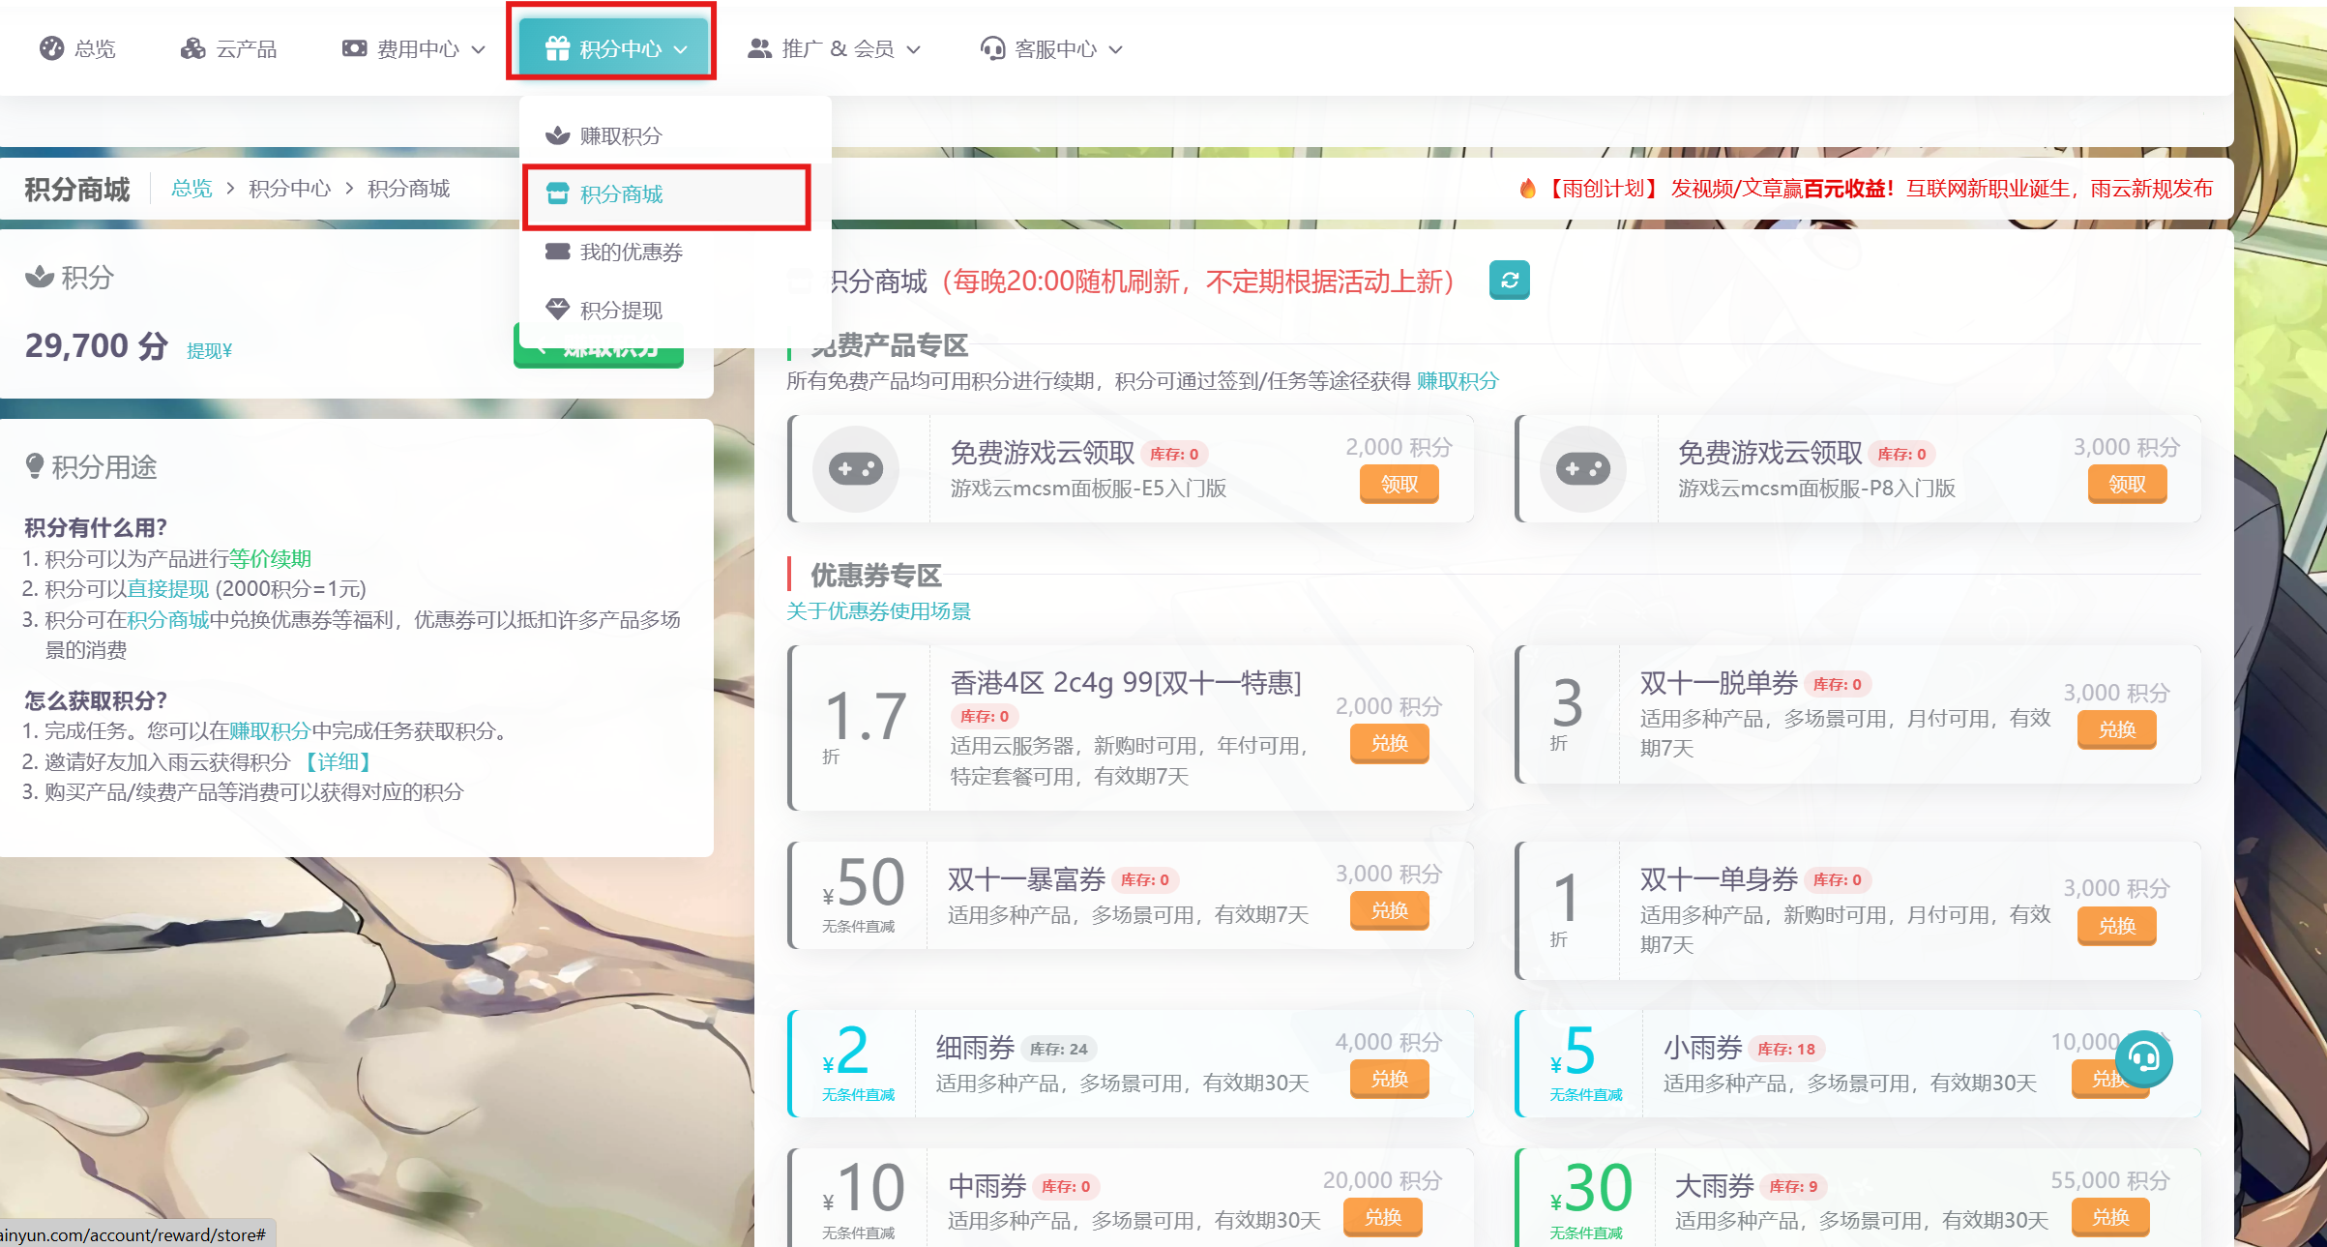The image size is (2327, 1247).
Task: Click the 云产品 cubes icon in navbar
Action: 193,48
